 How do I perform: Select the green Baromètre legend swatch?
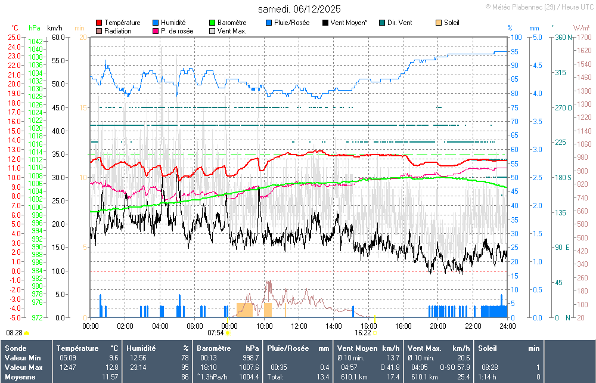pos(212,23)
